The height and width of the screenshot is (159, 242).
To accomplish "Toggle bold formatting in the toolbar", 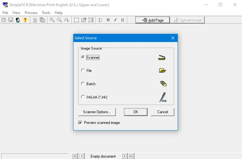I will point(108,20).
